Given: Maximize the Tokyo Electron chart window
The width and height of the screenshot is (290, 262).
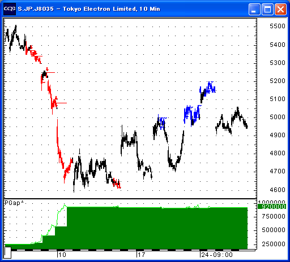Looking at the screenshot, I should pyautogui.click(x=267, y=9).
